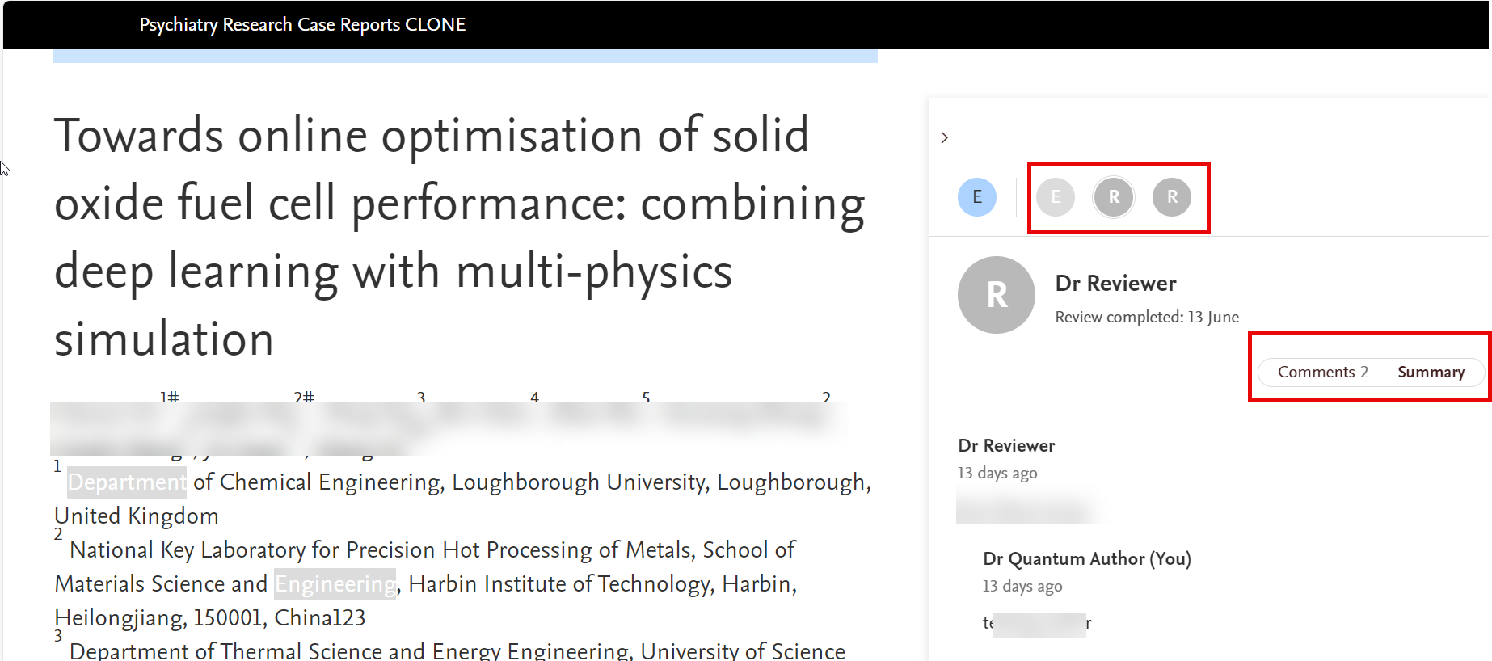The width and height of the screenshot is (1492, 661).
Task: Click the Dr Reviewer heading name
Action: [x=1115, y=284]
